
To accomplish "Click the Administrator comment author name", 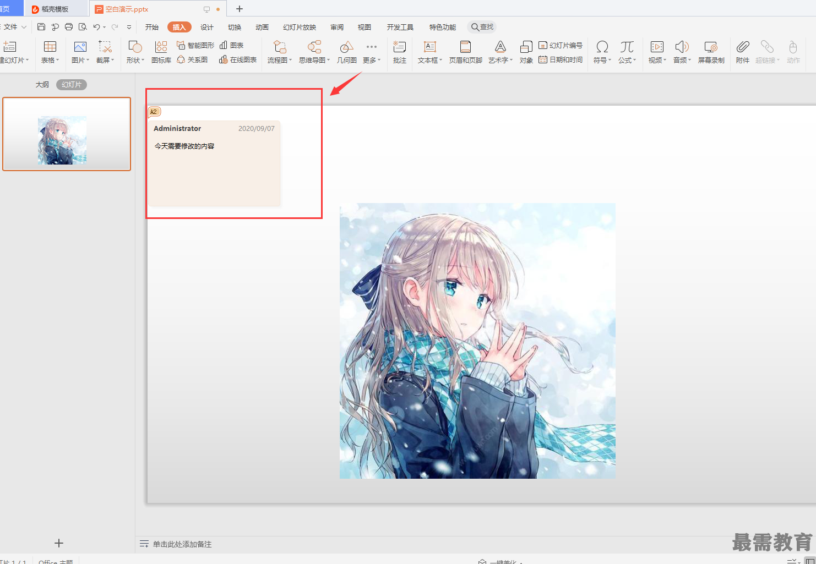I will 177,128.
